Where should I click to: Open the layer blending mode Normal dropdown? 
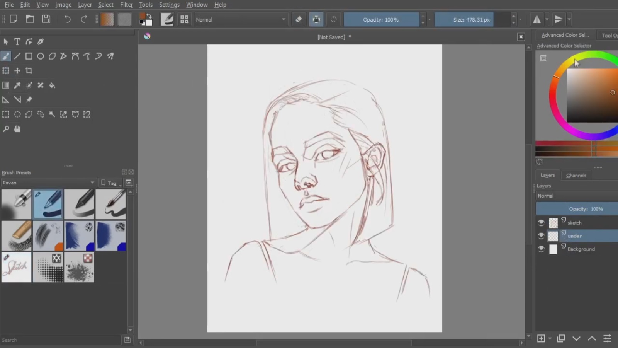point(577,196)
